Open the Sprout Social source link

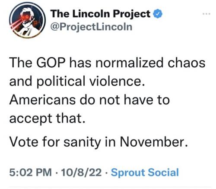point(145,172)
